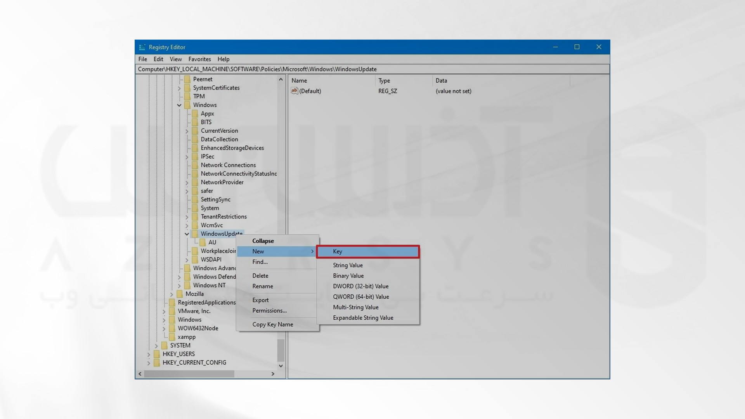Click the BITS folder icon

195,122
